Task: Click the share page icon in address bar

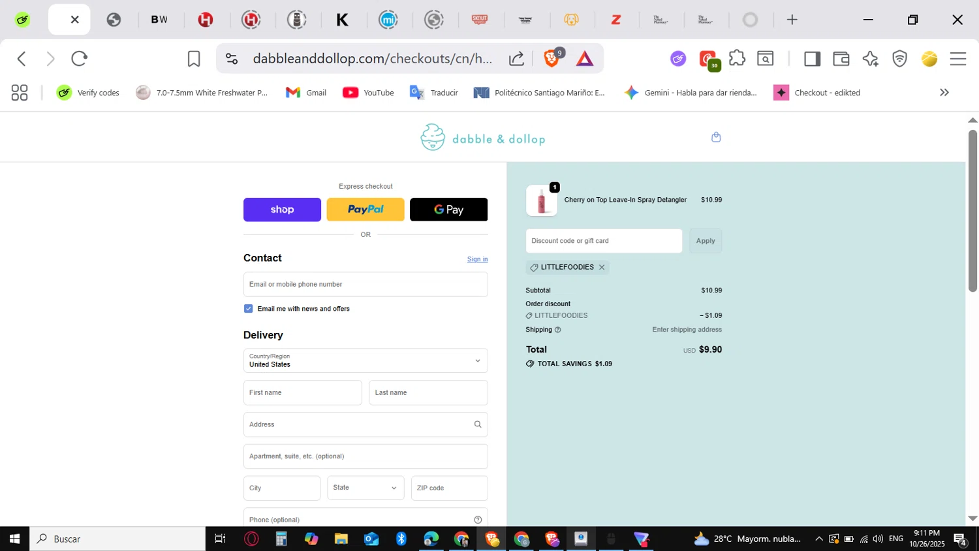Action: [x=516, y=59]
